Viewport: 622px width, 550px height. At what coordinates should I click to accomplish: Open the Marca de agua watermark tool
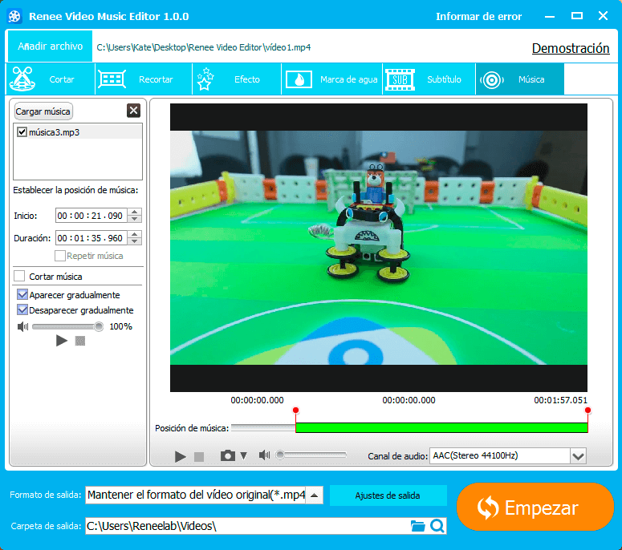point(332,79)
